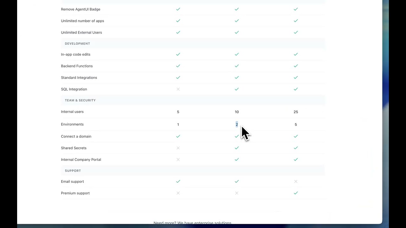Screen dimensions: 406x228
Task: Click third-plan checkmark for SQL Integration
Action: click(x=296, y=89)
